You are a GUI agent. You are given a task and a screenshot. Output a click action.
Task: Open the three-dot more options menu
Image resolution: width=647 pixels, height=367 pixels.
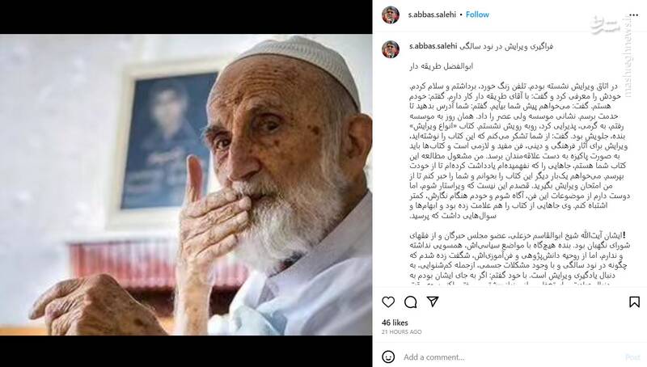633,15
